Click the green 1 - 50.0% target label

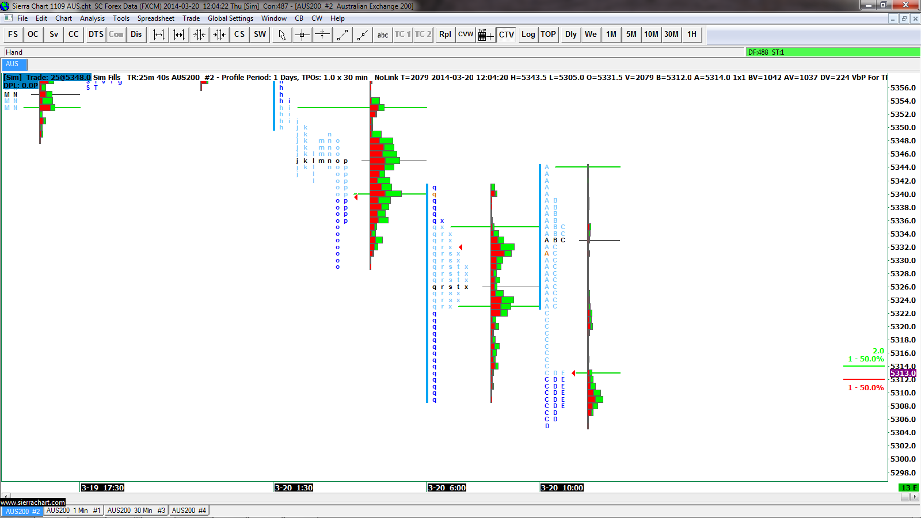(866, 359)
